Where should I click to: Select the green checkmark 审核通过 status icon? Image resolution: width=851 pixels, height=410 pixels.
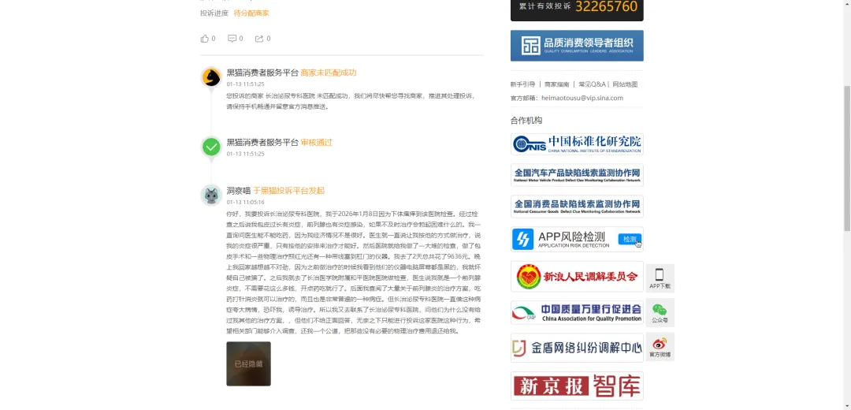coord(211,147)
